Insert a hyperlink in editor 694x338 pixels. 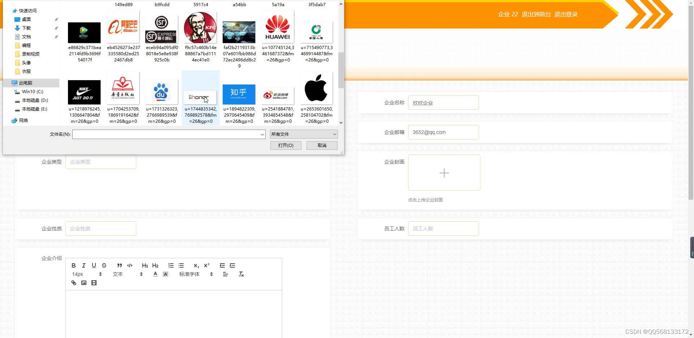pyautogui.click(x=74, y=283)
